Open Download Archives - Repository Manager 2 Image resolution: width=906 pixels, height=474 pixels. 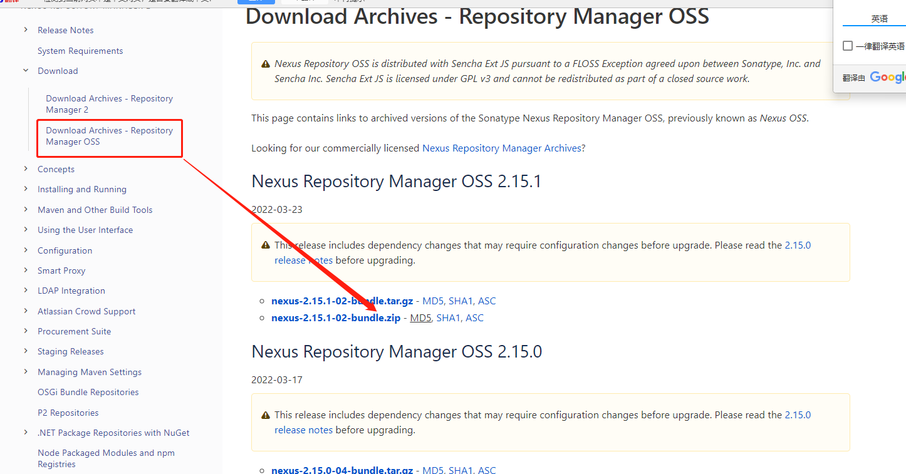click(109, 104)
